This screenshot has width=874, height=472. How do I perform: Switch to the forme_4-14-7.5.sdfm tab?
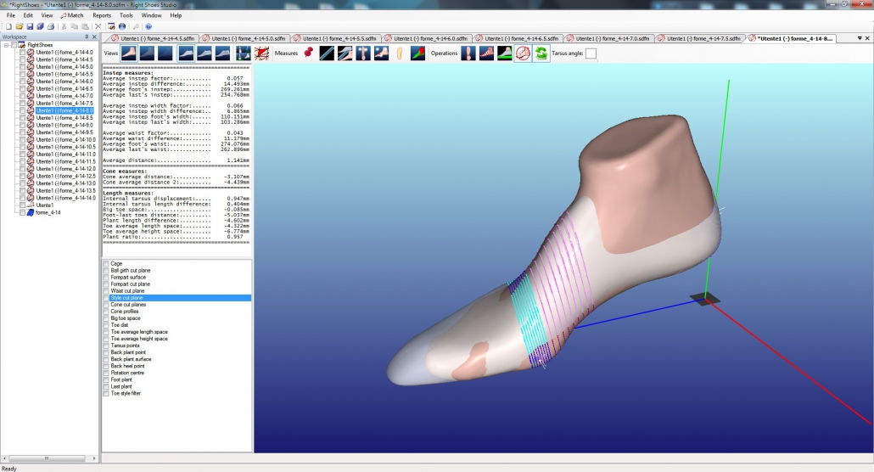click(699, 38)
